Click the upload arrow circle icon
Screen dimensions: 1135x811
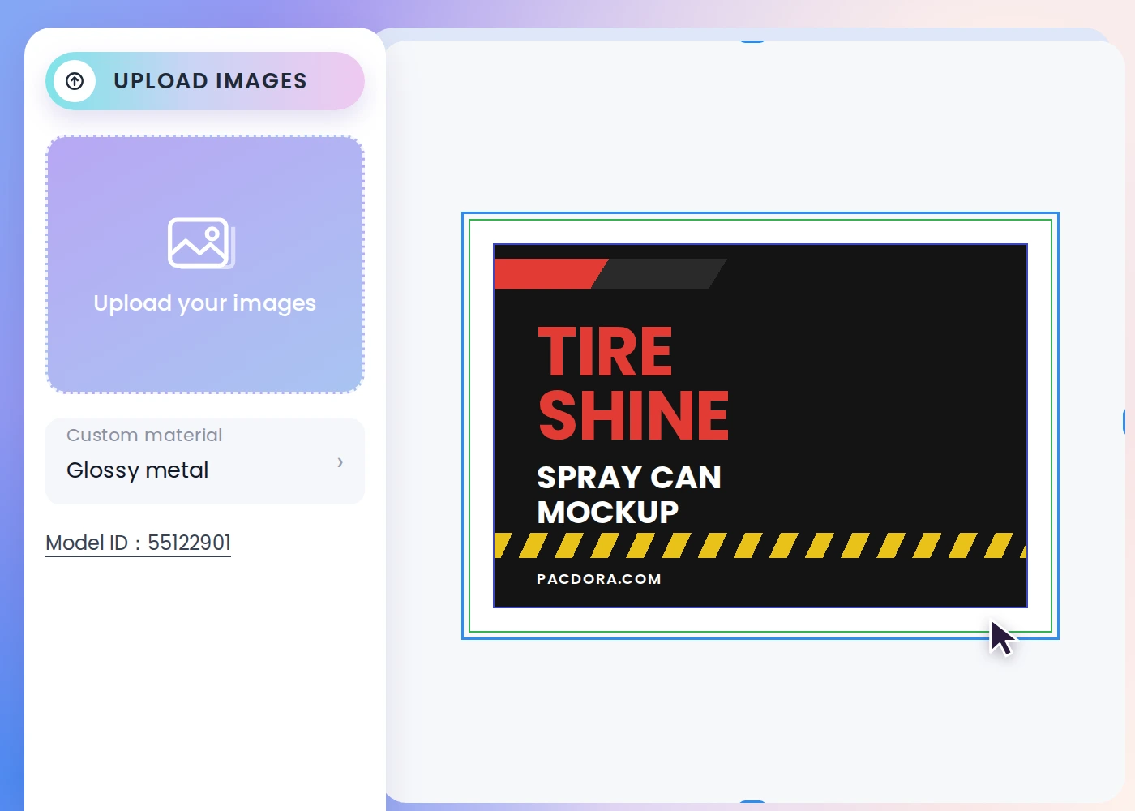(75, 81)
